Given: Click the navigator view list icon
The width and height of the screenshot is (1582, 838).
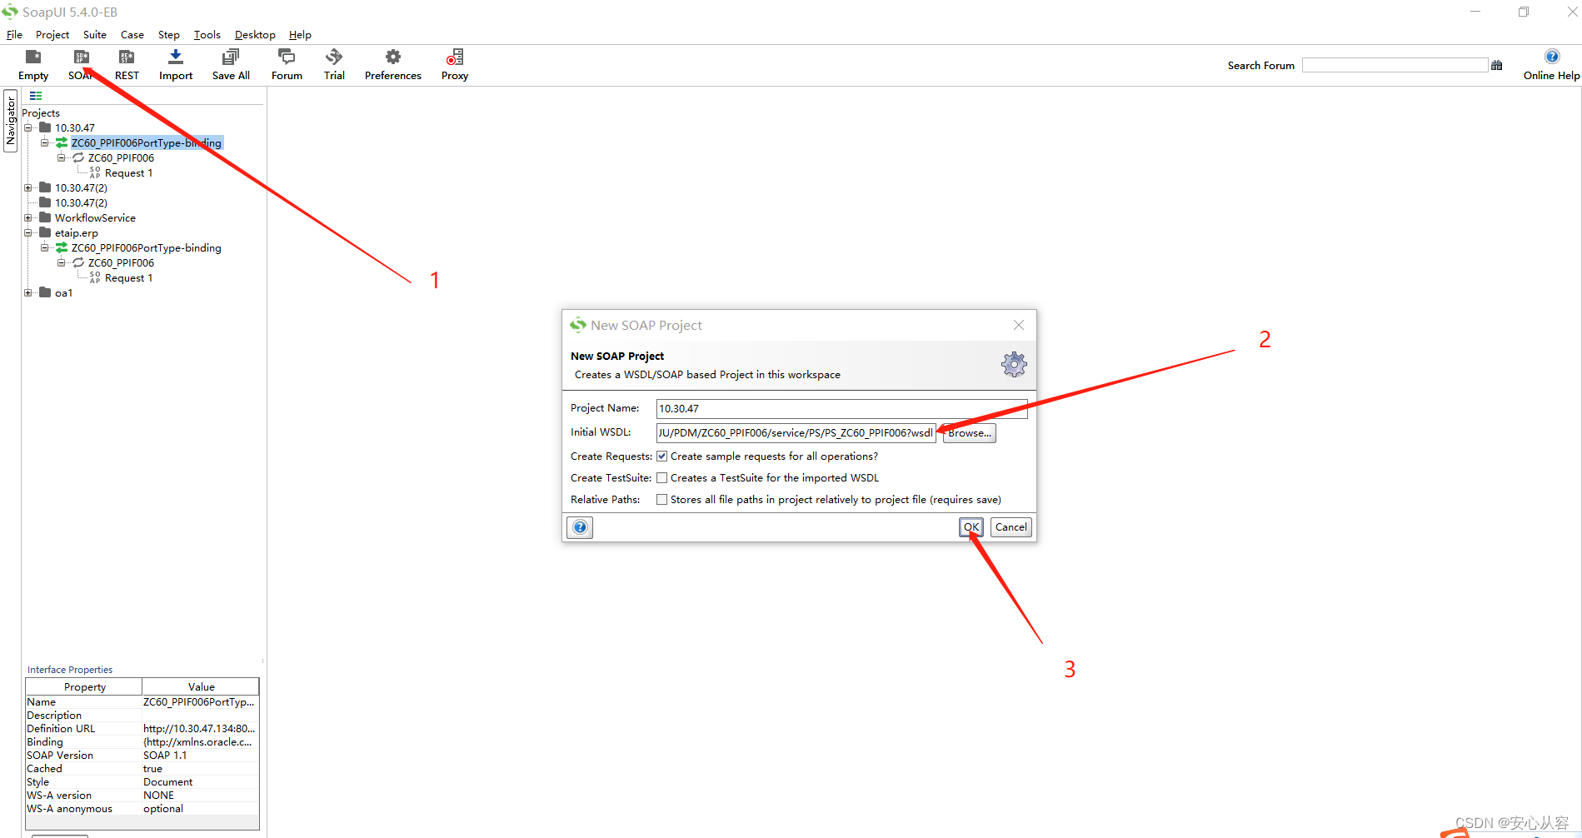Looking at the screenshot, I should click(x=36, y=96).
